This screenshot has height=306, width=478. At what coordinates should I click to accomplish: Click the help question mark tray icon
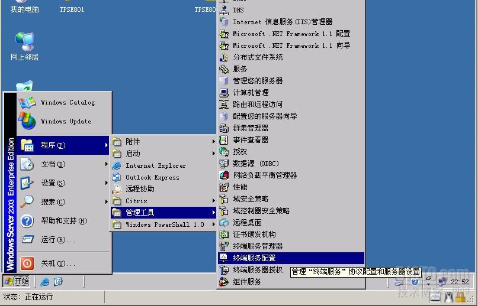[x=415, y=282]
